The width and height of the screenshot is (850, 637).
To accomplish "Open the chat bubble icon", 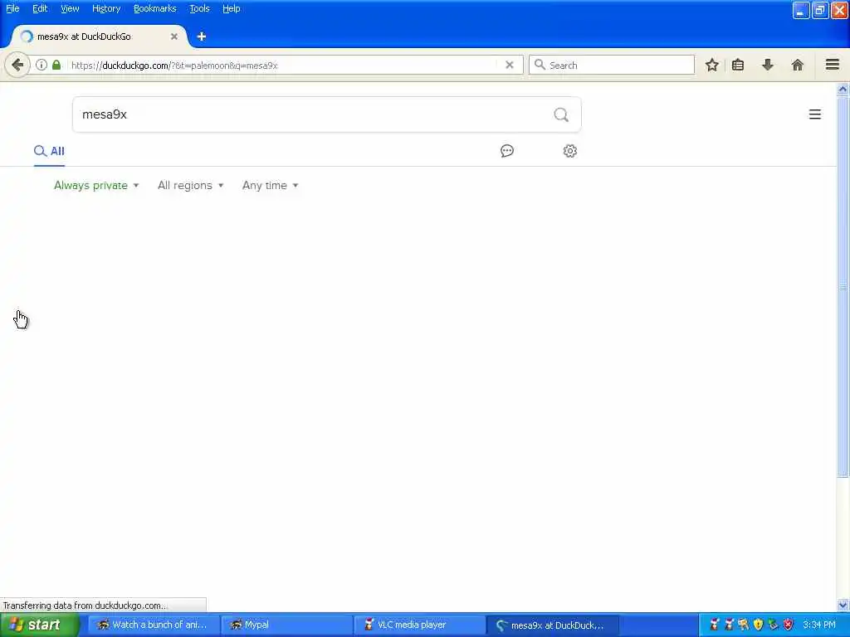I will pyautogui.click(x=507, y=151).
